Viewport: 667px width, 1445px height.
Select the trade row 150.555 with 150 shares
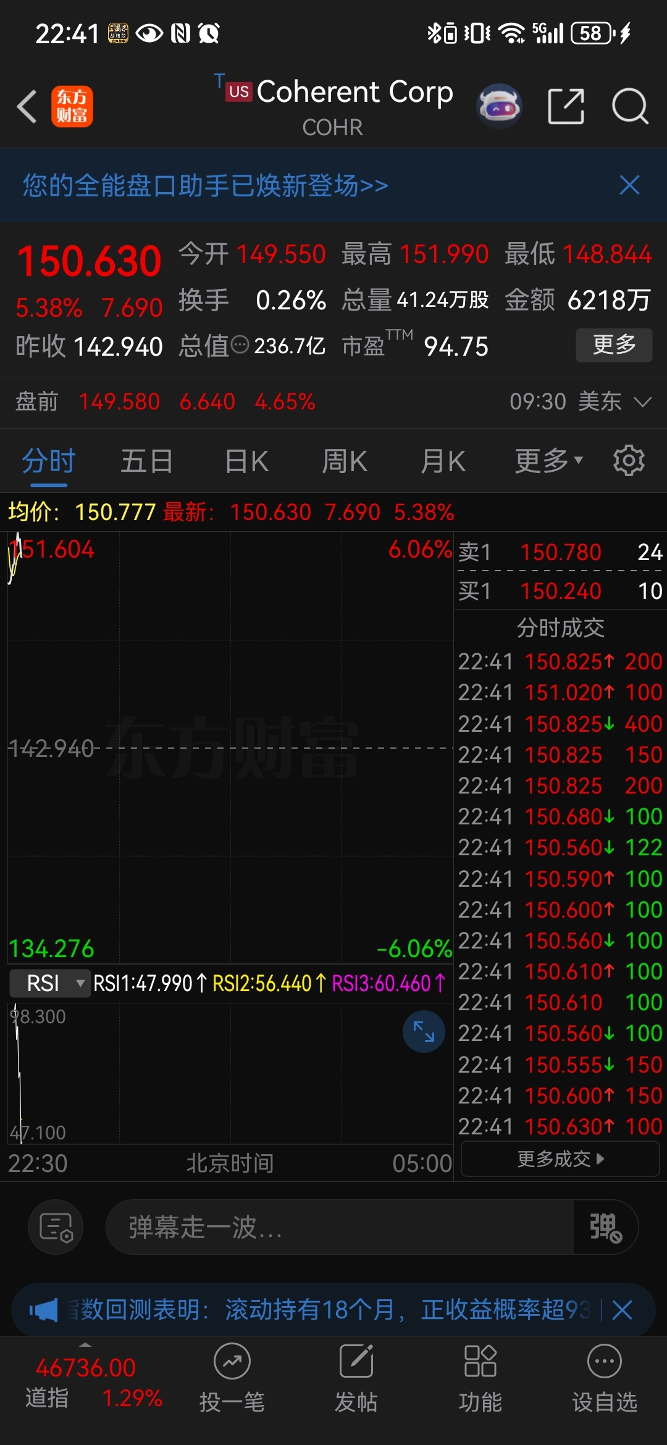560,1065
